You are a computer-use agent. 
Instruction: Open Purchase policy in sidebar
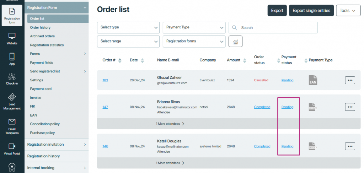pos(42,133)
